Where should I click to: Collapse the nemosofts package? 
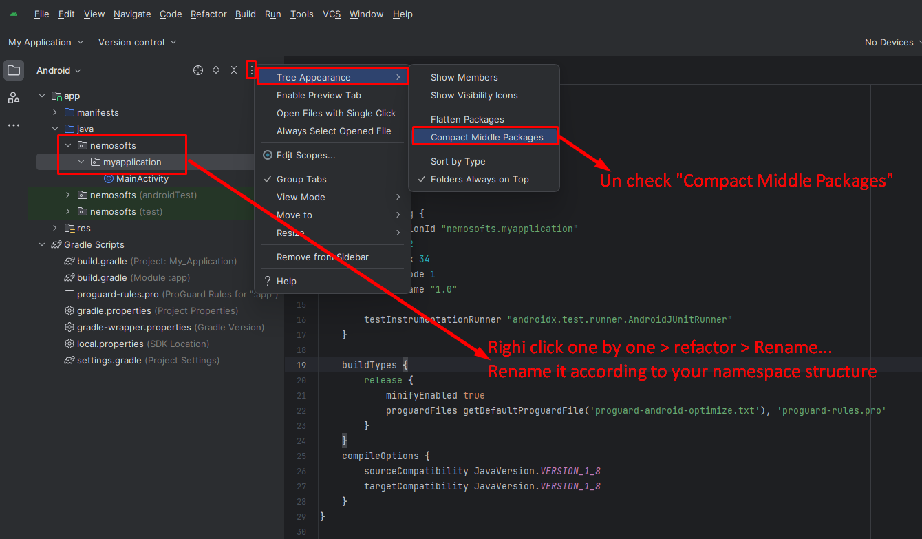[68, 145]
